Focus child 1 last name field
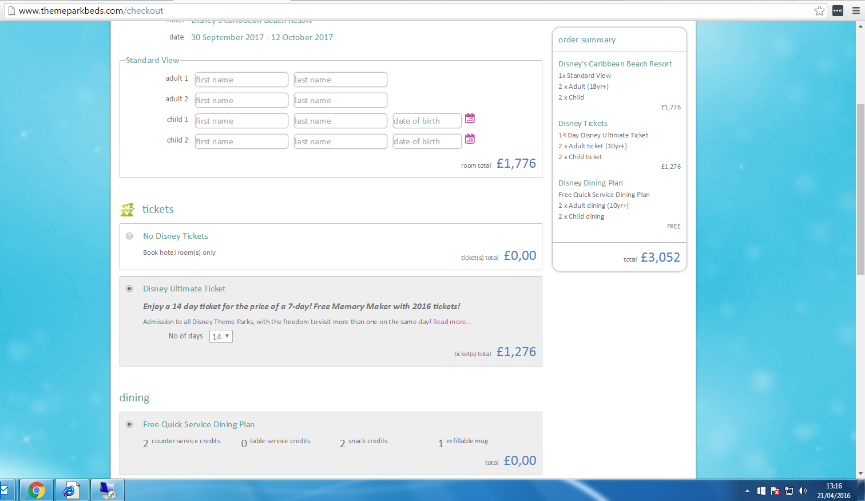 pyautogui.click(x=340, y=121)
